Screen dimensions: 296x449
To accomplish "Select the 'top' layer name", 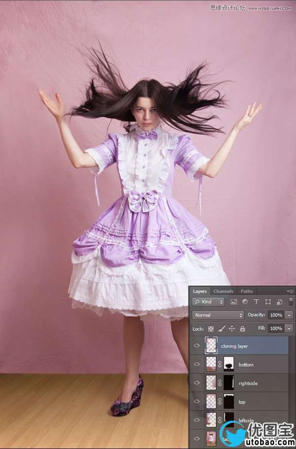I will (x=242, y=402).
